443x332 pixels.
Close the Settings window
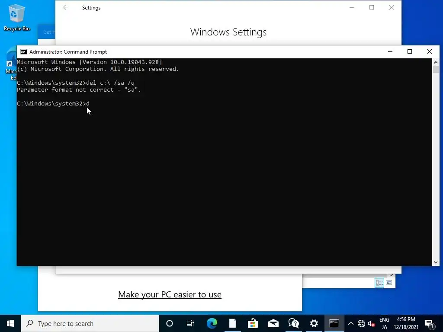click(391, 8)
